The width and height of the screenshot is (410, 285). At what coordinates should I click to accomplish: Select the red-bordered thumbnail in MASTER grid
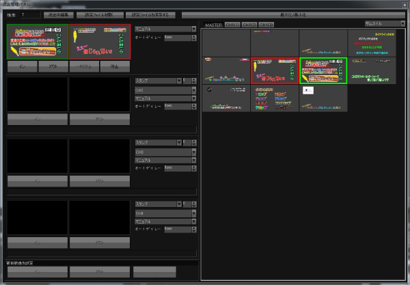[275, 70]
